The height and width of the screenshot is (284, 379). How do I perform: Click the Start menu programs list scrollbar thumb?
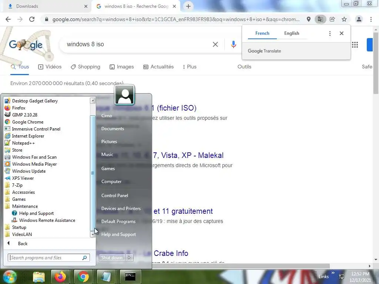(x=93, y=173)
